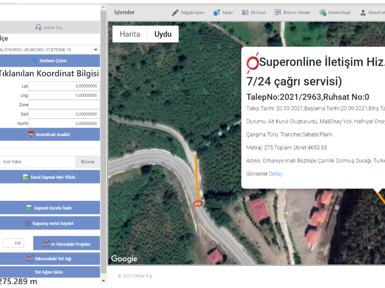
Task: Open Alt Kurul toolbar item
Action: 254,12
